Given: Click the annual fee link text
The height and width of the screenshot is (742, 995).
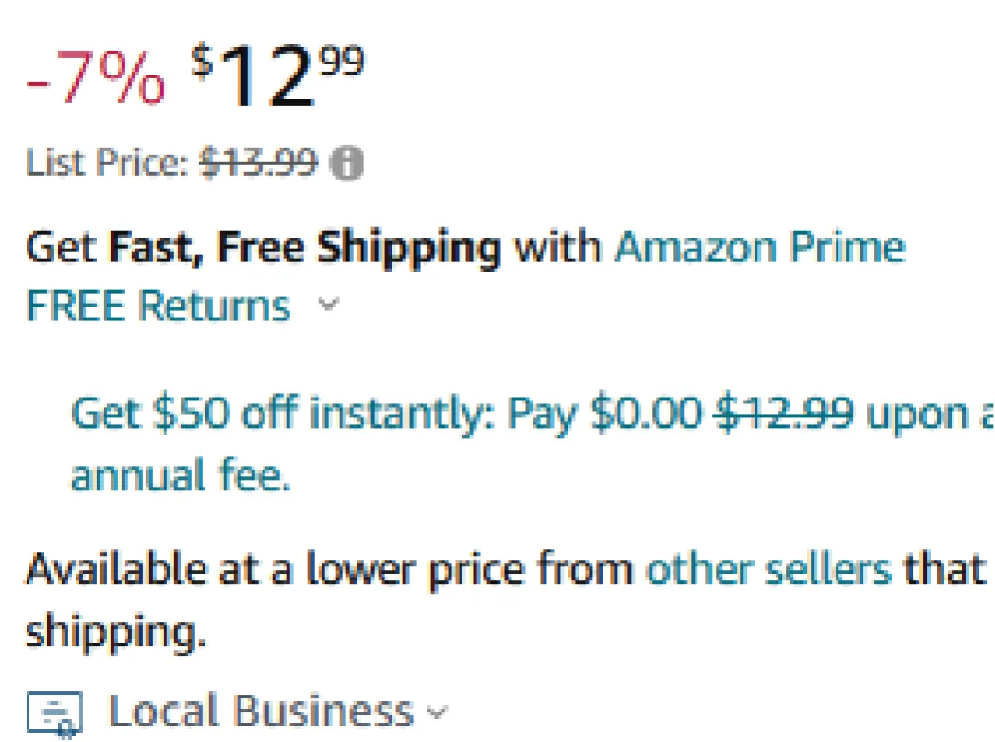Looking at the screenshot, I should 181,475.
